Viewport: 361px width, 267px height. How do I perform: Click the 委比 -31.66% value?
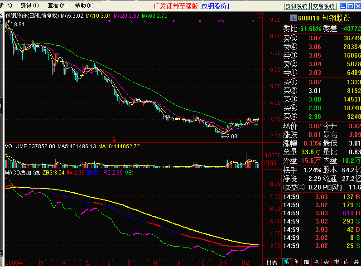(309, 29)
